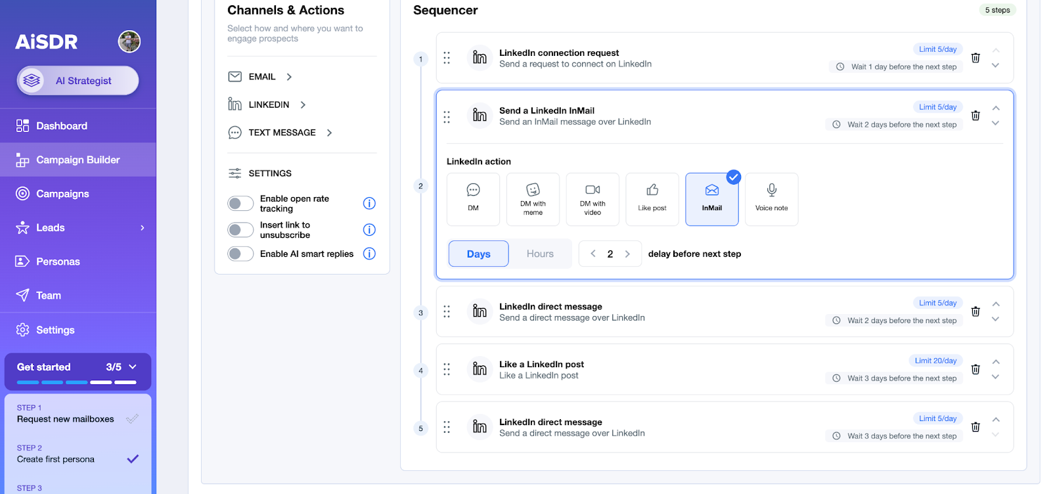Click the email envelope icon
This screenshot has height=494, width=1051.
click(x=235, y=77)
